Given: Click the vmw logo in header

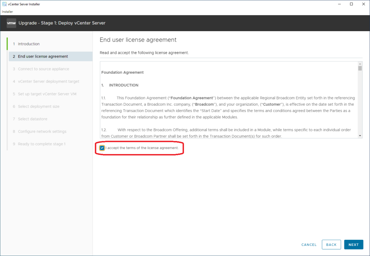Looking at the screenshot, I should point(11,23).
